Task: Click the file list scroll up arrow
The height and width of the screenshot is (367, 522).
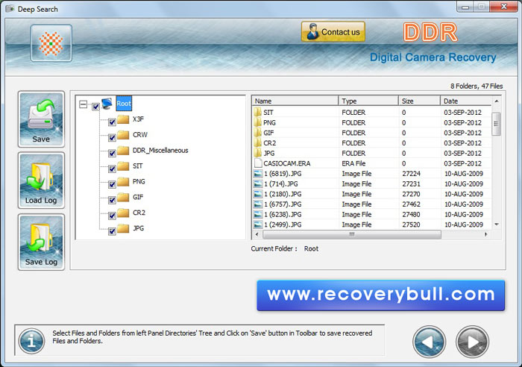Action: 497,101
